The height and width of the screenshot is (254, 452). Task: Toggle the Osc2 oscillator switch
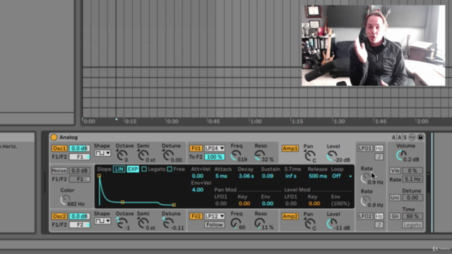(x=59, y=216)
